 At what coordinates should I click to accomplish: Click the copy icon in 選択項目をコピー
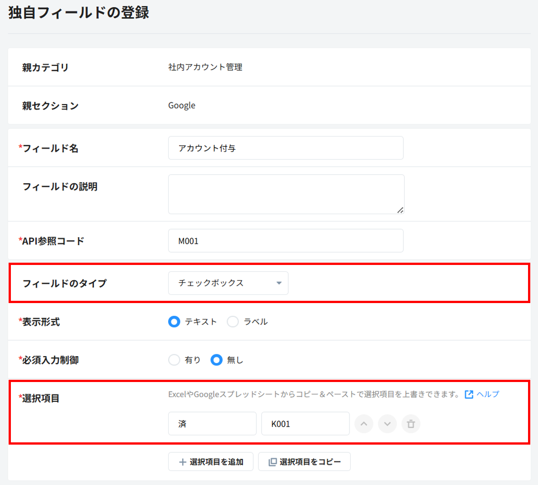click(x=272, y=462)
